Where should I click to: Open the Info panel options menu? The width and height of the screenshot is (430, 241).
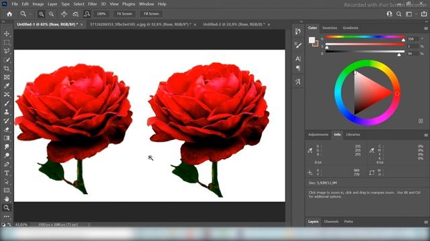(426, 135)
